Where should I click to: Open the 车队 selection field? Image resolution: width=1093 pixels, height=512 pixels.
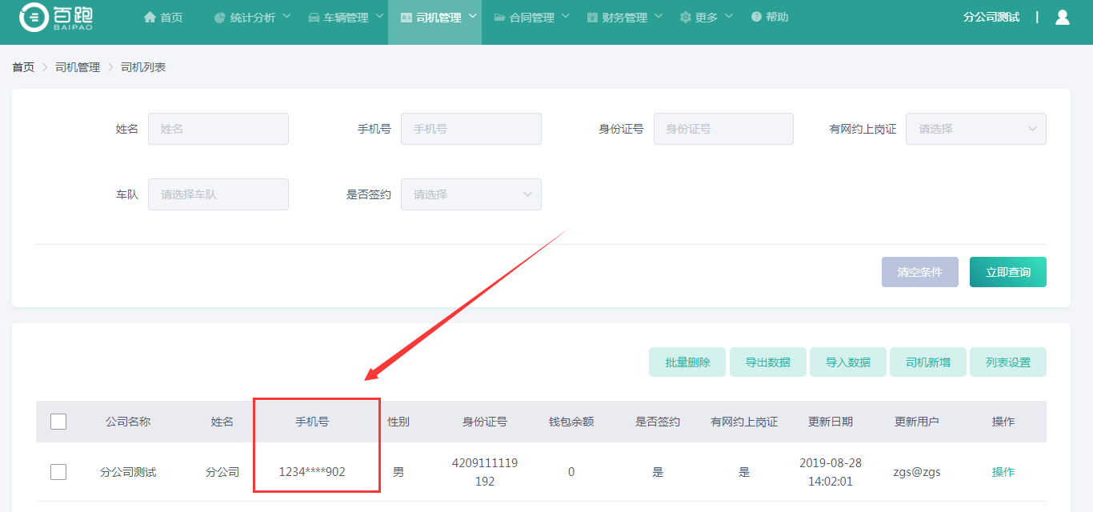tap(218, 194)
